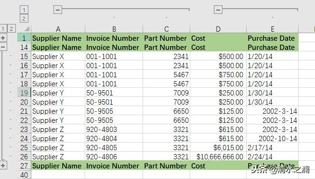The image size is (315, 179).
Task: Show column outline level 1
Action: click(24, 10)
